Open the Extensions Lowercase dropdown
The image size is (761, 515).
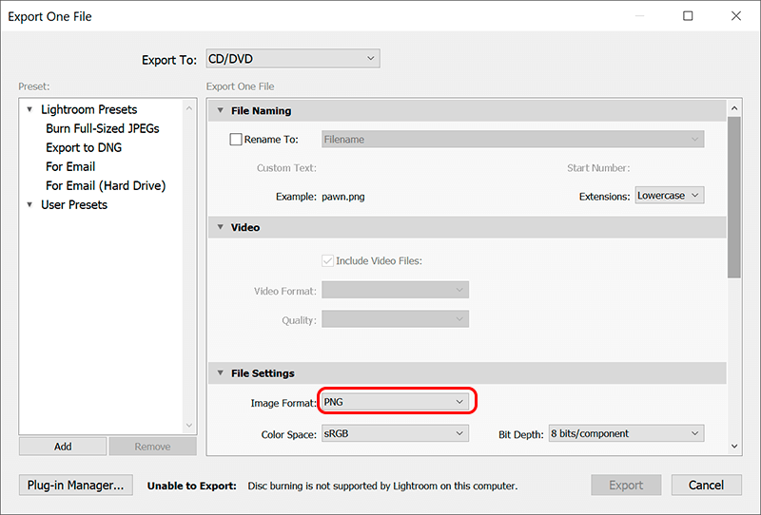pos(670,196)
